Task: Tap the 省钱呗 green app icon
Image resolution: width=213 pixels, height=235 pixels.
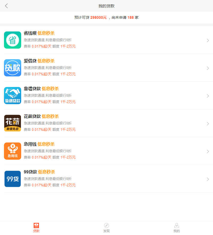Action: tap(12, 40)
